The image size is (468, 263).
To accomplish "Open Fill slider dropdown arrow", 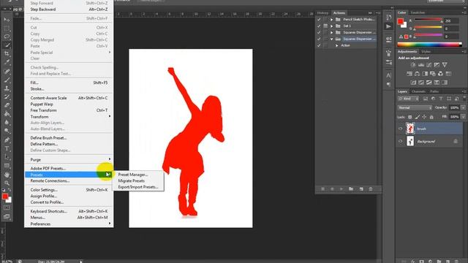I will point(463,117).
